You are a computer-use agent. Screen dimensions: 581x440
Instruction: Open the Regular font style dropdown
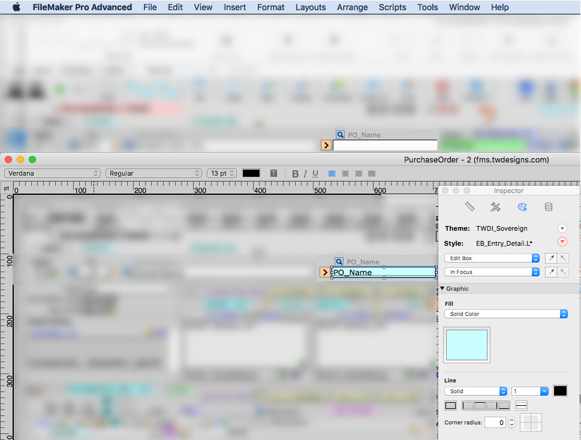153,173
